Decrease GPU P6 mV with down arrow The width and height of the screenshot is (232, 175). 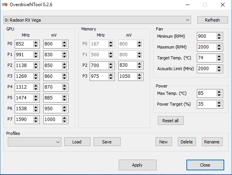[64, 110]
